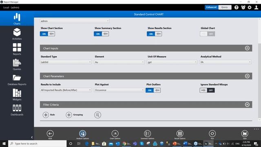Viewport: 261px width, 147px height.
Task: Open Result Options grid icon
Action: click(180, 134)
